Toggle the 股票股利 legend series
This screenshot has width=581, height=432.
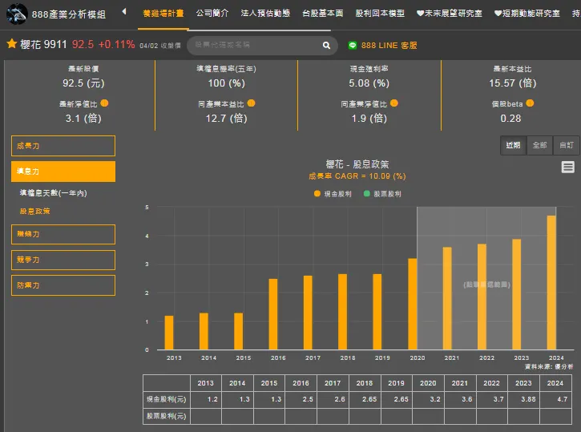382,194
